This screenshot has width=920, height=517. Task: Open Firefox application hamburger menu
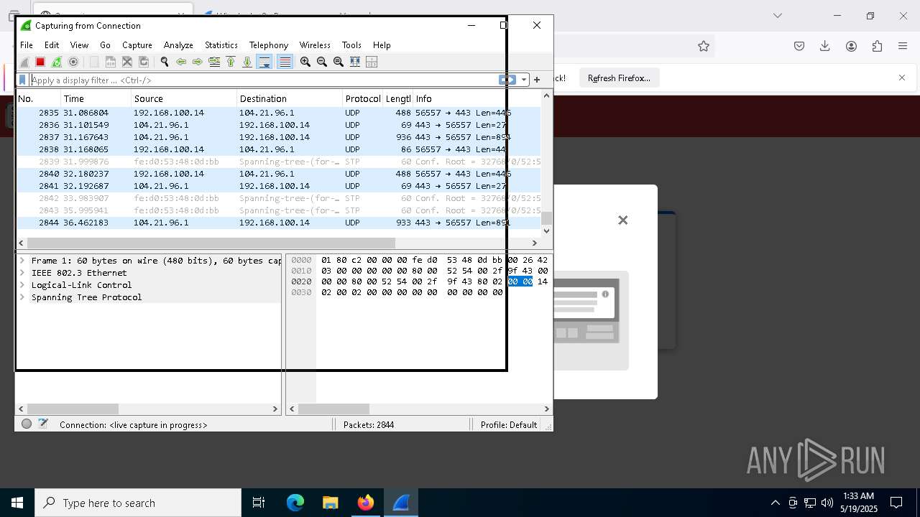click(x=903, y=46)
